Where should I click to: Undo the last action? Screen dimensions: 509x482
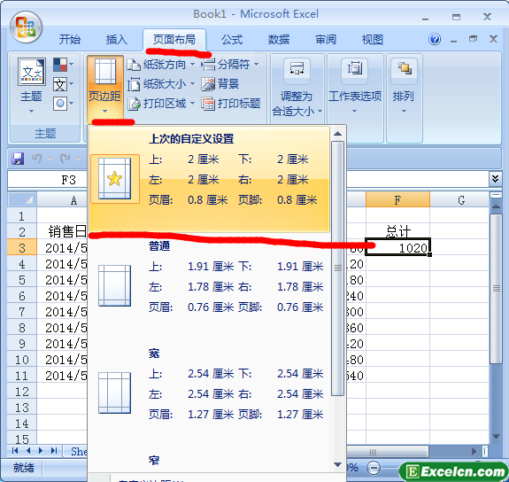[x=36, y=159]
